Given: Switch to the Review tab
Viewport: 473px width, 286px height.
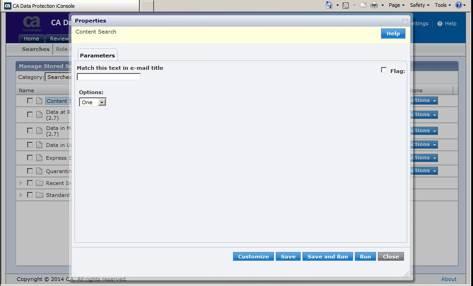Looking at the screenshot, I should point(58,39).
